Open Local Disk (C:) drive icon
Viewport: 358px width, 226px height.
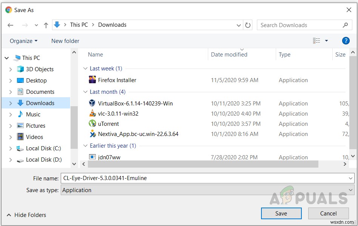(20, 148)
